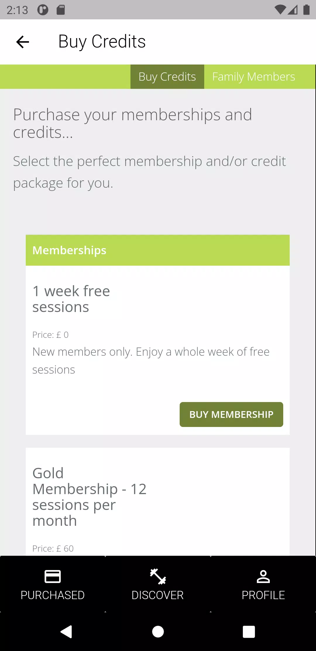Tap Android home circle button

[x=158, y=632]
